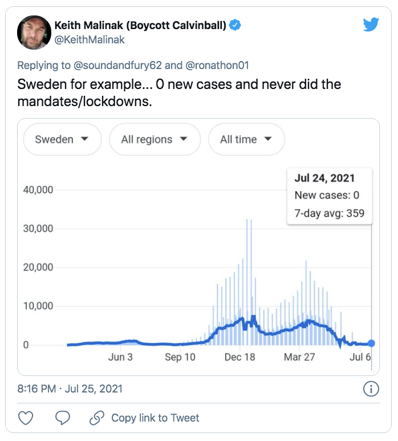Select the blue endpoint dot on the chart
This screenshot has height=441, width=398.
pyautogui.click(x=371, y=343)
